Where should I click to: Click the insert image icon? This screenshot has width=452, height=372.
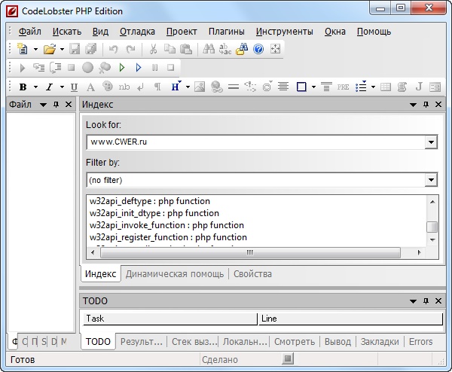pos(200,87)
